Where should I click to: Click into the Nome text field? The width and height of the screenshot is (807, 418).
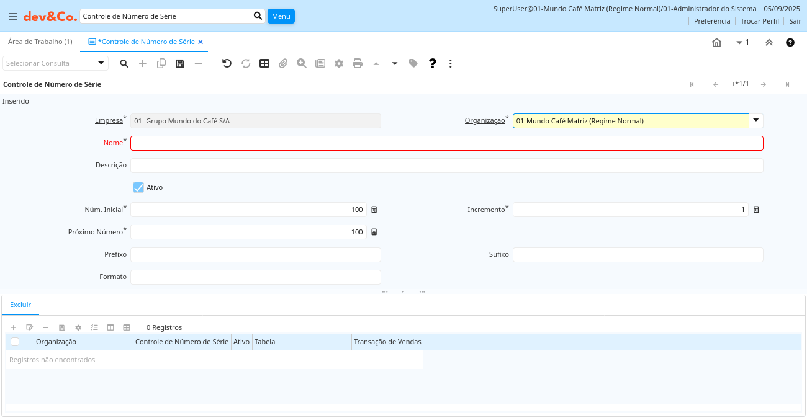coord(446,143)
